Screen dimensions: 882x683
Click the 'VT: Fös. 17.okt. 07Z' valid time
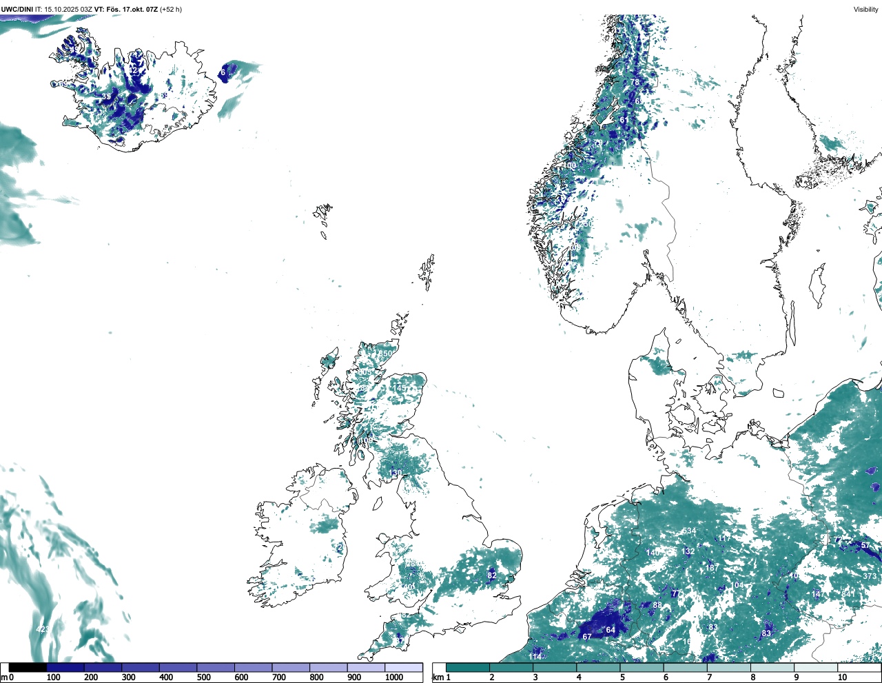tap(126, 9)
